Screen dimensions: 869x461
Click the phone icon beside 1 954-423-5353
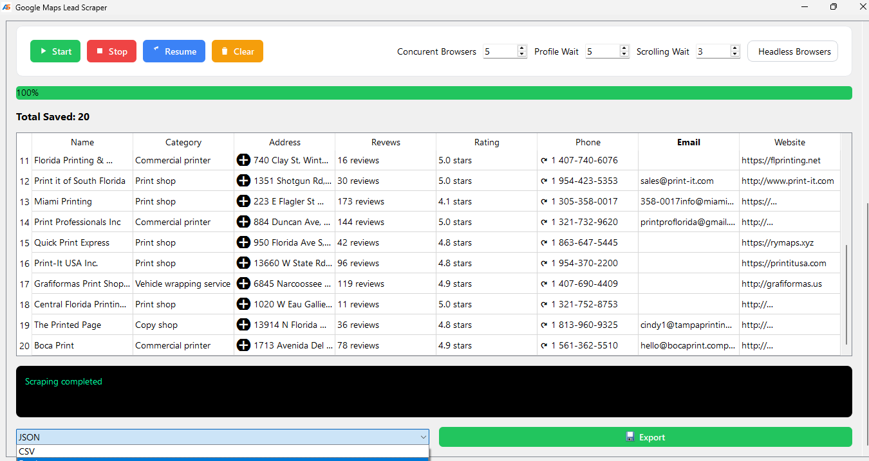tap(544, 181)
